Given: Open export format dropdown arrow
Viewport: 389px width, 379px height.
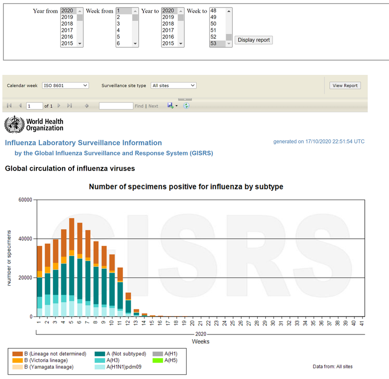Looking at the screenshot, I should pyautogui.click(x=177, y=106).
